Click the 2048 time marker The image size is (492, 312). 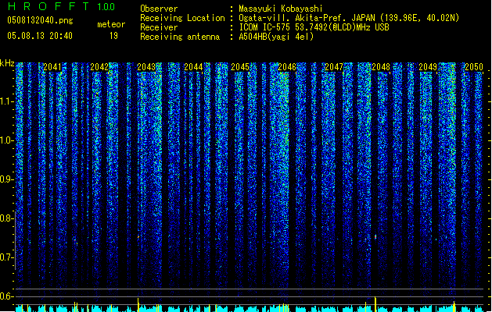coord(381,67)
